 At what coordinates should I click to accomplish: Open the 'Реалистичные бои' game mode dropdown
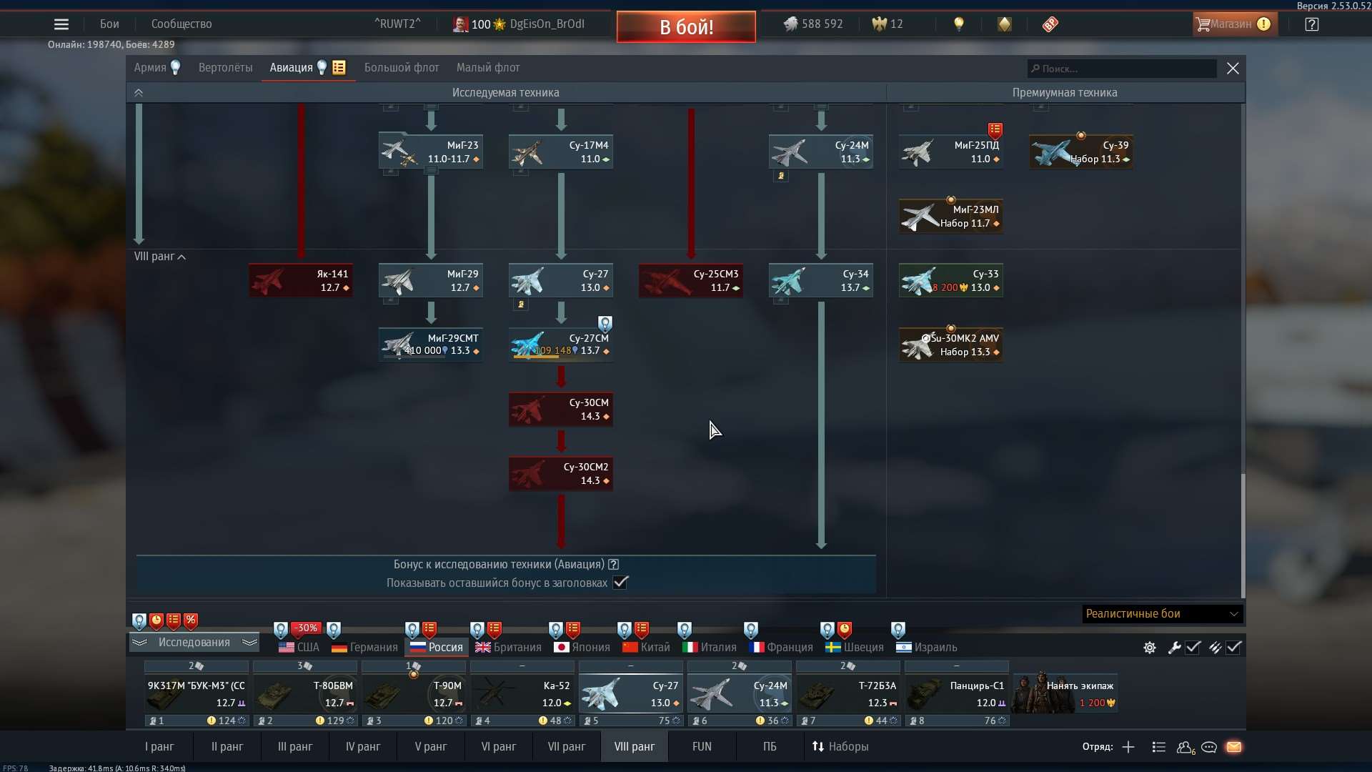1160,613
